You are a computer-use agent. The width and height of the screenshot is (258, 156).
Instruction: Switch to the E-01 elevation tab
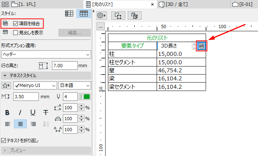(x=242, y=4)
